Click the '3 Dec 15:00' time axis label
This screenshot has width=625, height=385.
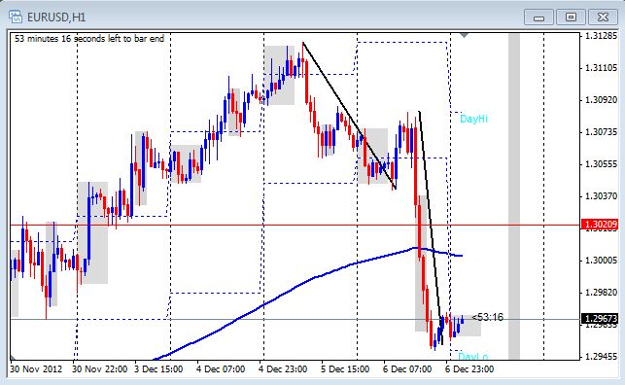click(158, 369)
